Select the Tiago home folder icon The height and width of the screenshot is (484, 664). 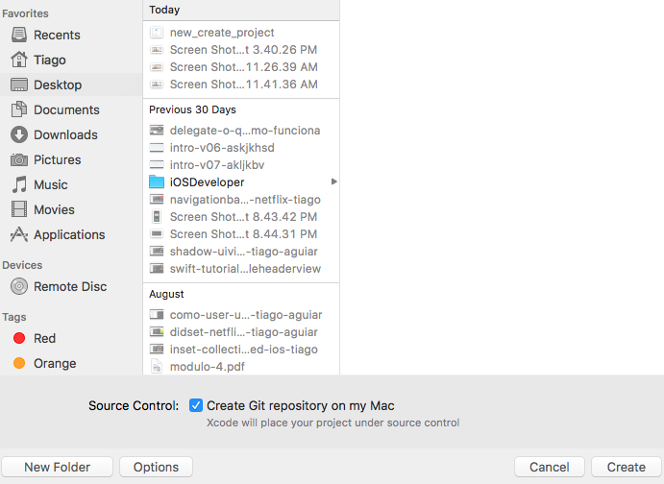(x=18, y=60)
